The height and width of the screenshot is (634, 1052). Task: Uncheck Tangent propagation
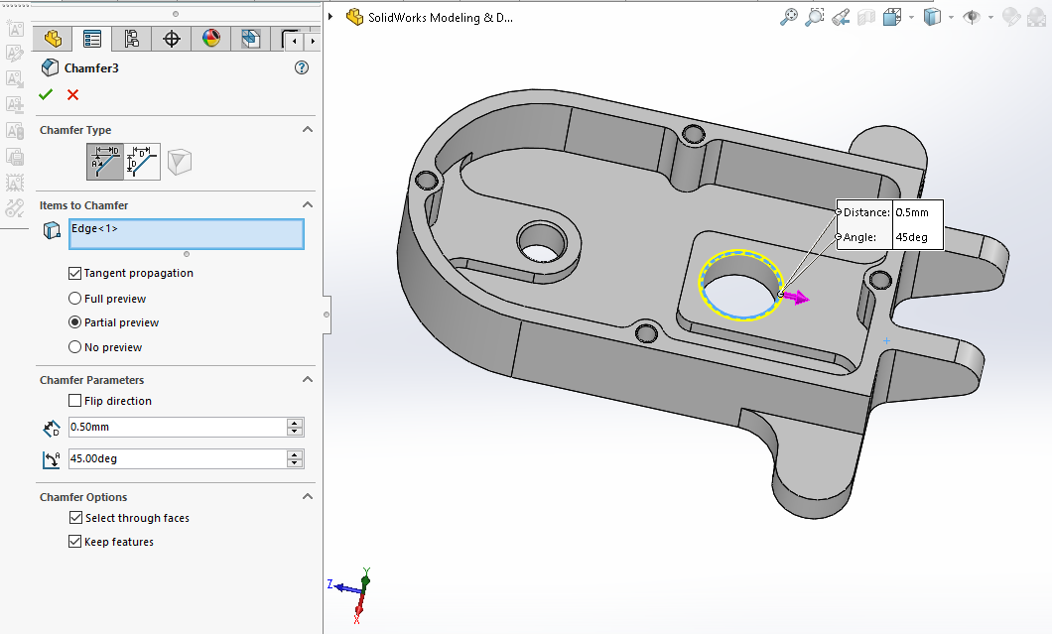[x=75, y=273]
